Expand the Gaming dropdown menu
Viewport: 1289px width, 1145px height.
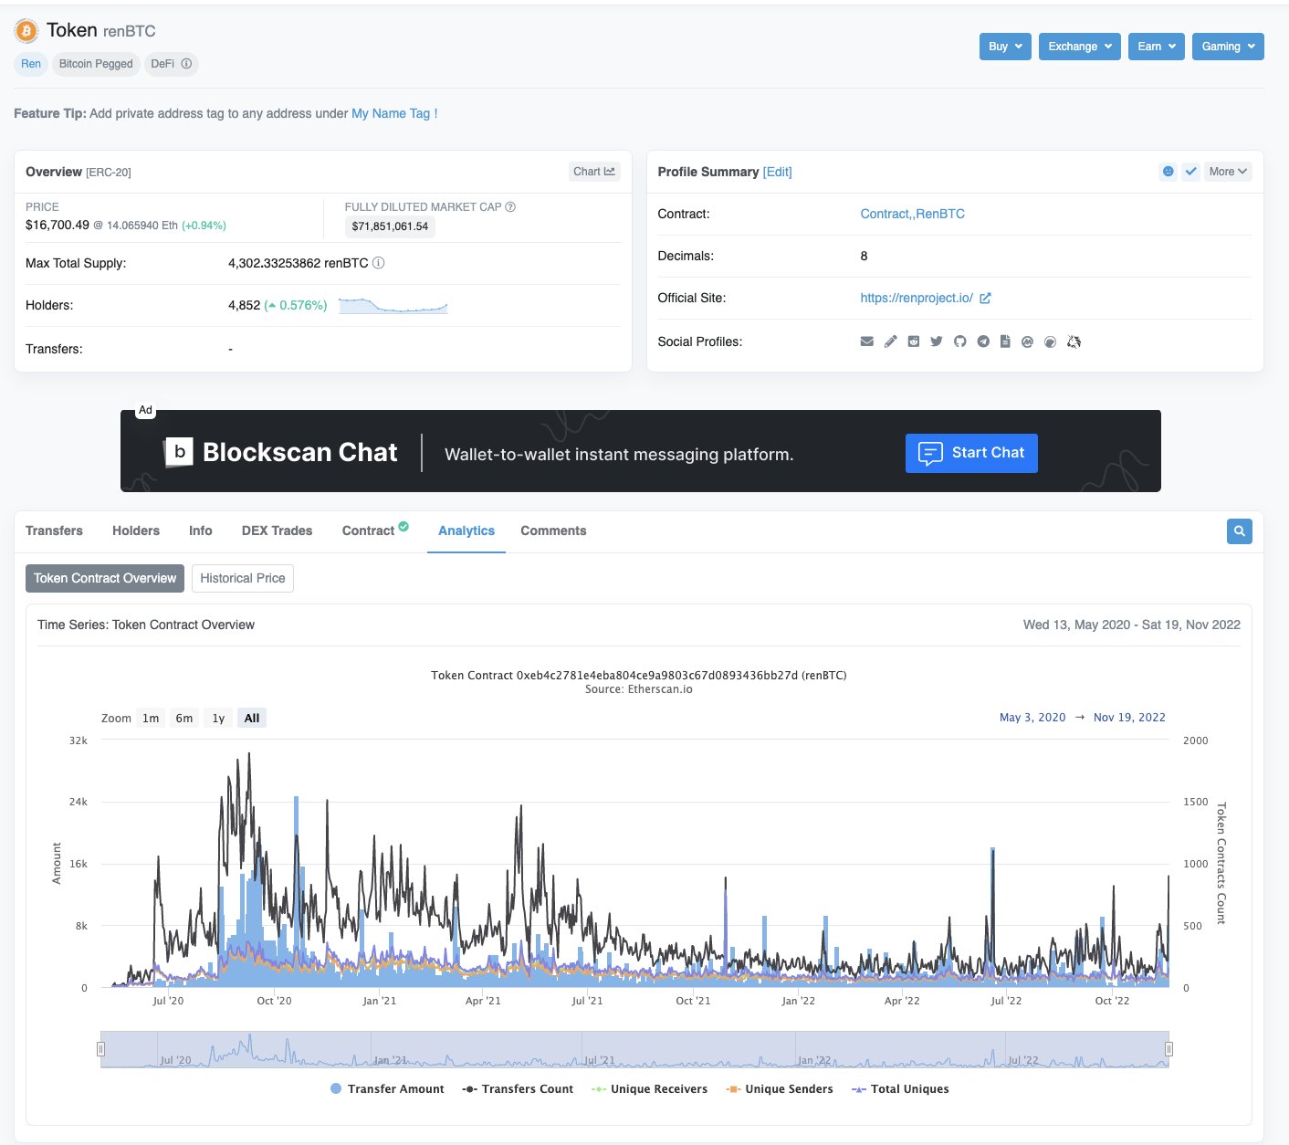[x=1228, y=47]
